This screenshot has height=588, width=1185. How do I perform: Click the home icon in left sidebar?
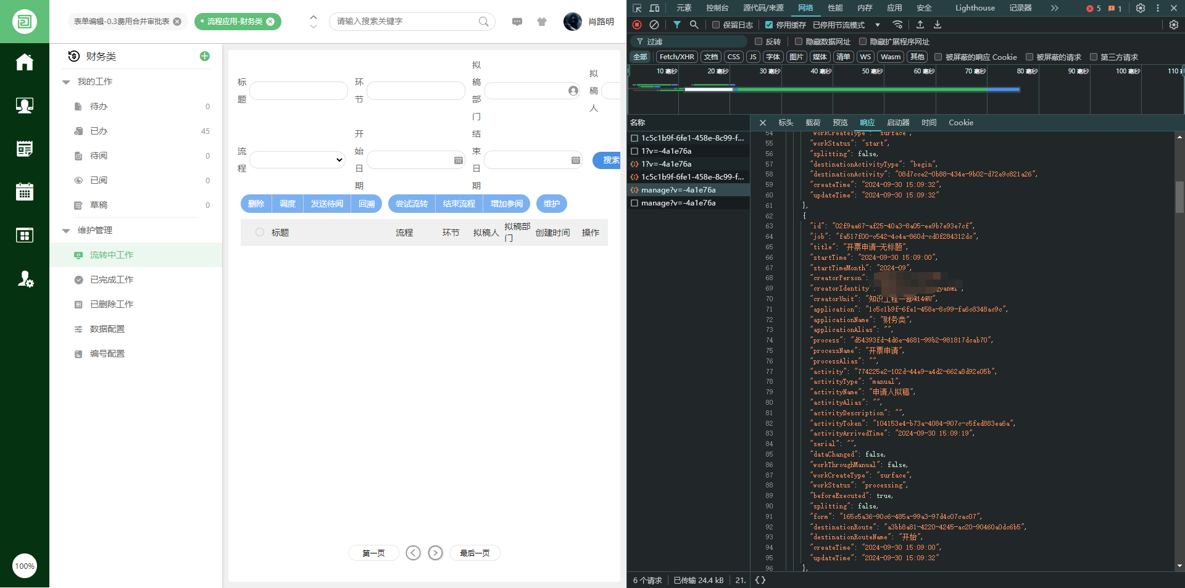25,62
